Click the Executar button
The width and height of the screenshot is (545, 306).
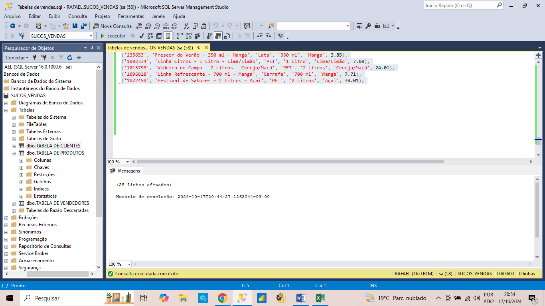tap(113, 36)
